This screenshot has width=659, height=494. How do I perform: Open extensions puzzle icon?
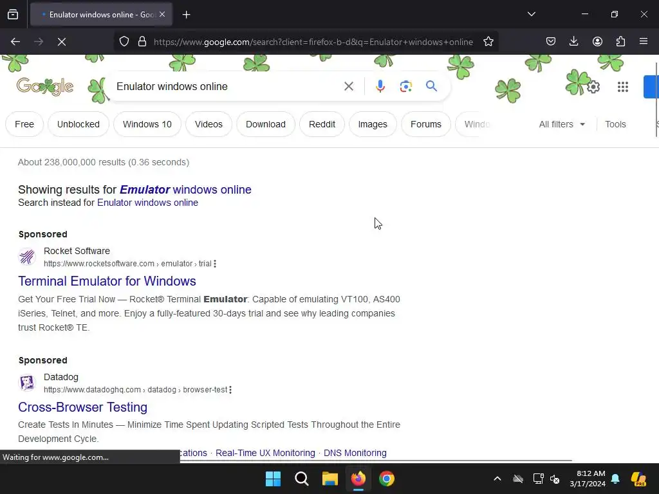tap(620, 41)
